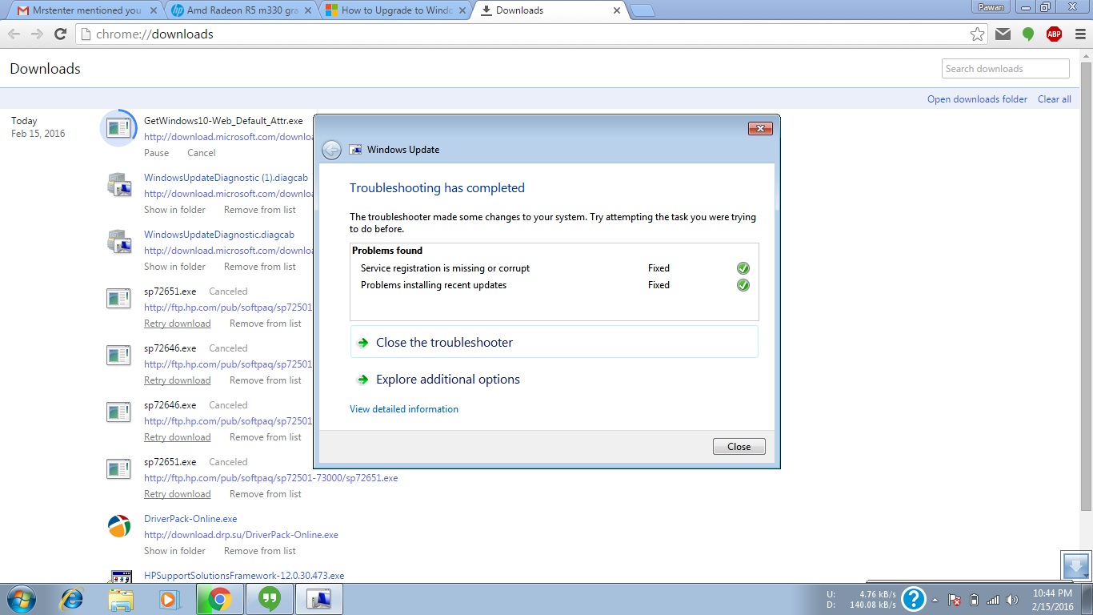
Task: Open WindowsUpdateDiagnostic (1).diagcab file link
Action: (x=226, y=178)
